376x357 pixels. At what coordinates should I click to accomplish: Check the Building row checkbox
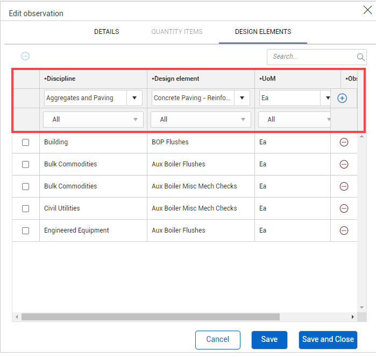tap(25, 143)
